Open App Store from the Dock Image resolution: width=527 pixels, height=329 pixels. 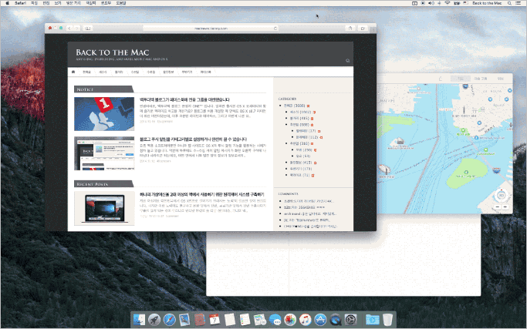320,319
